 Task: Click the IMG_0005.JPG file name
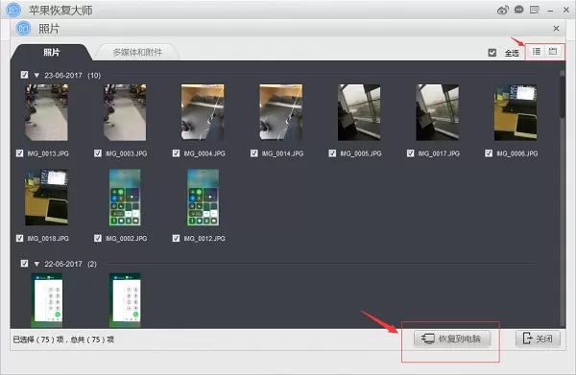(x=361, y=153)
